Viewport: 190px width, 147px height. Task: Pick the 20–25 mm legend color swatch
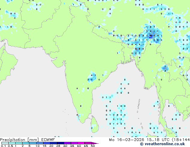tap(53, 143)
